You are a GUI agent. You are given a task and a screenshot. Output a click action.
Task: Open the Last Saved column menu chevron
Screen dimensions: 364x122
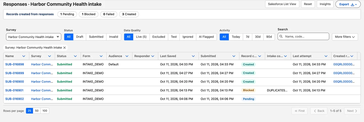[193, 56]
